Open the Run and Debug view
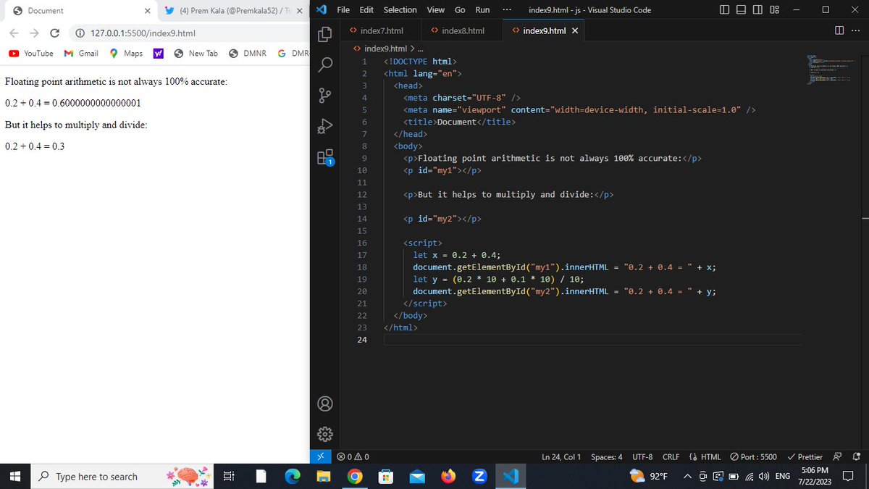This screenshot has height=489, width=869. pyautogui.click(x=325, y=126)
